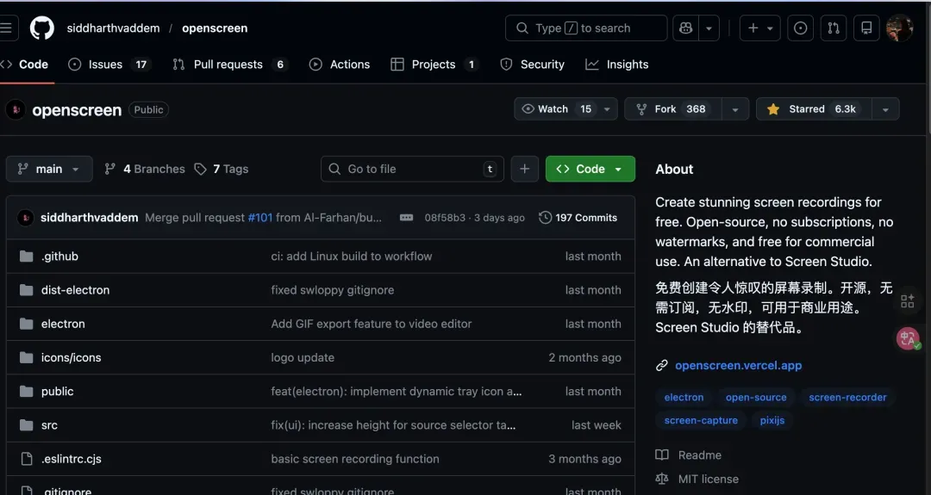This screenshot has width=931, height=495.
Task: Open the create new plus dropdown
Action: (760, 28)
